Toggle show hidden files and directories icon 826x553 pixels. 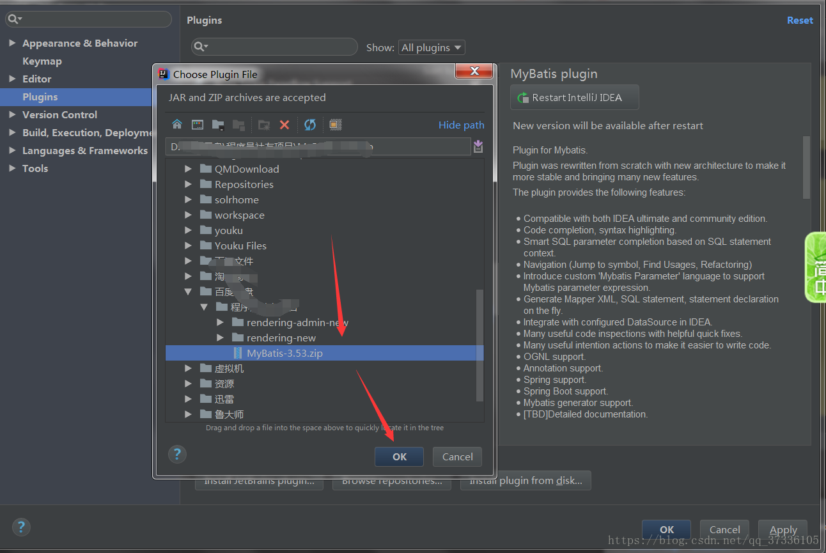336,125
